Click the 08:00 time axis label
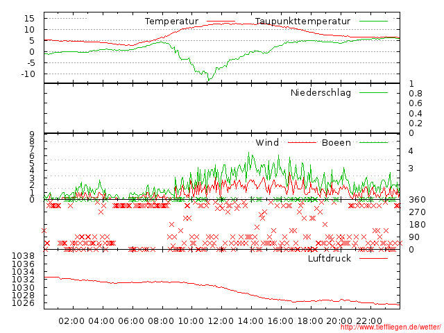This screenshot has height=333, width=444. point(161,321)
